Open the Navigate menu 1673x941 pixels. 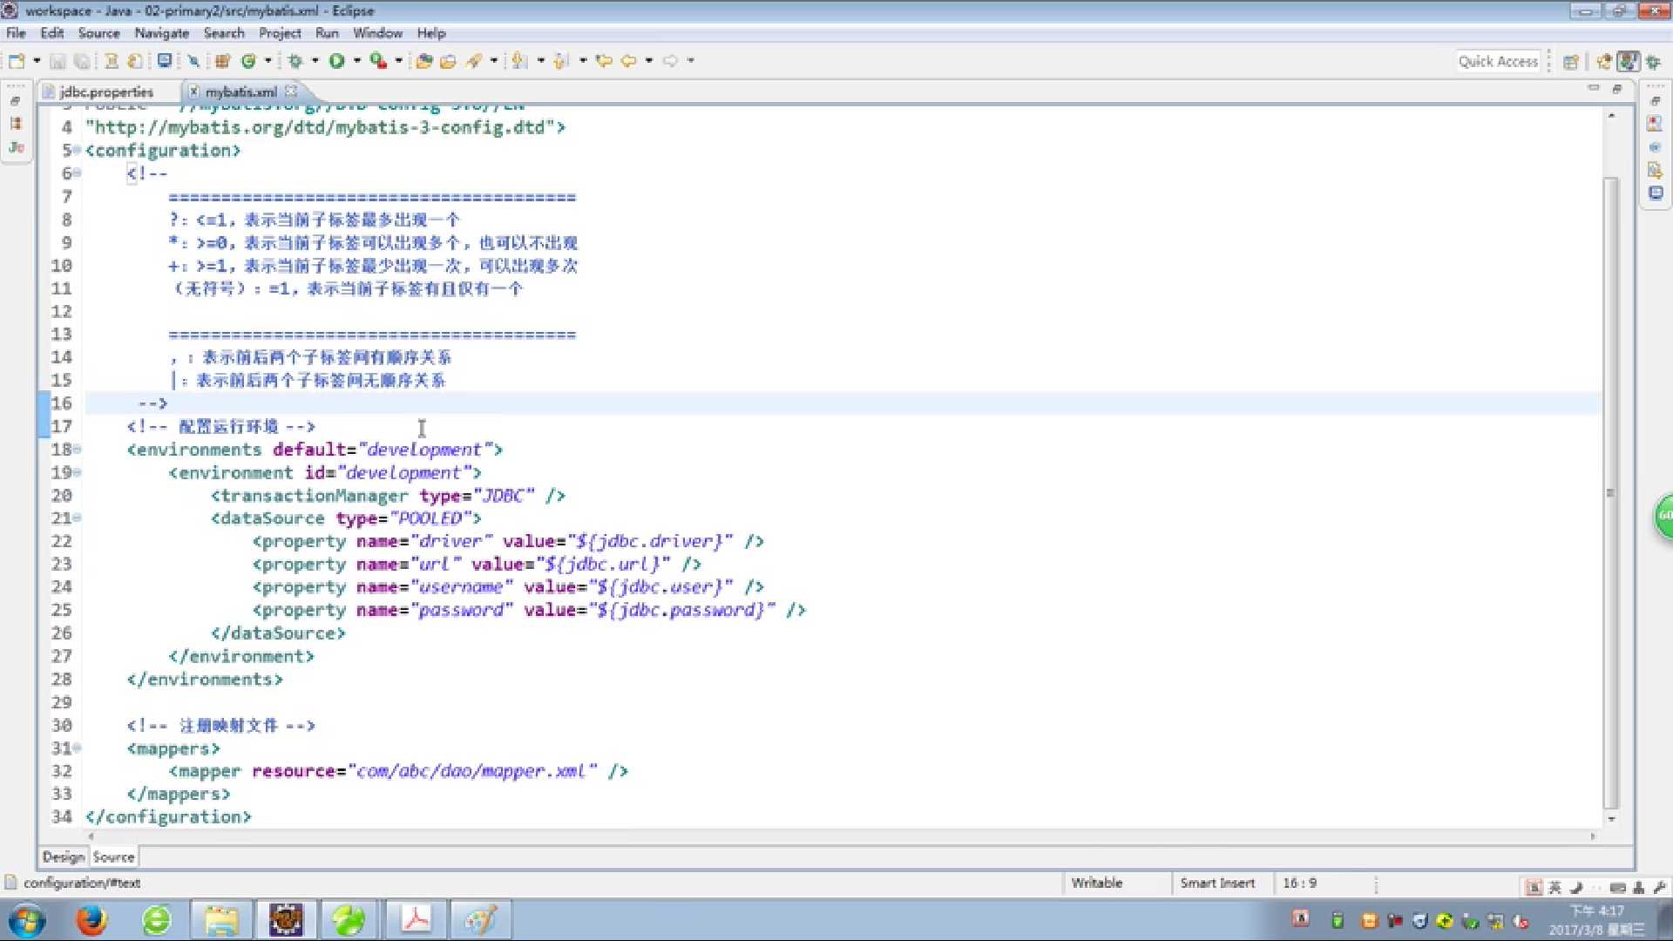click(161, 33)
